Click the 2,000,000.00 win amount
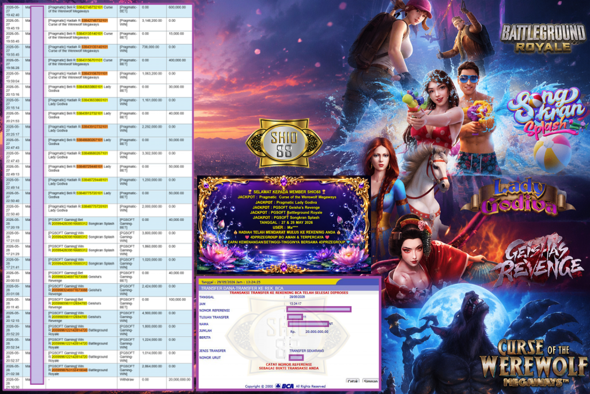The image size is (590, 394). [152, 207]
